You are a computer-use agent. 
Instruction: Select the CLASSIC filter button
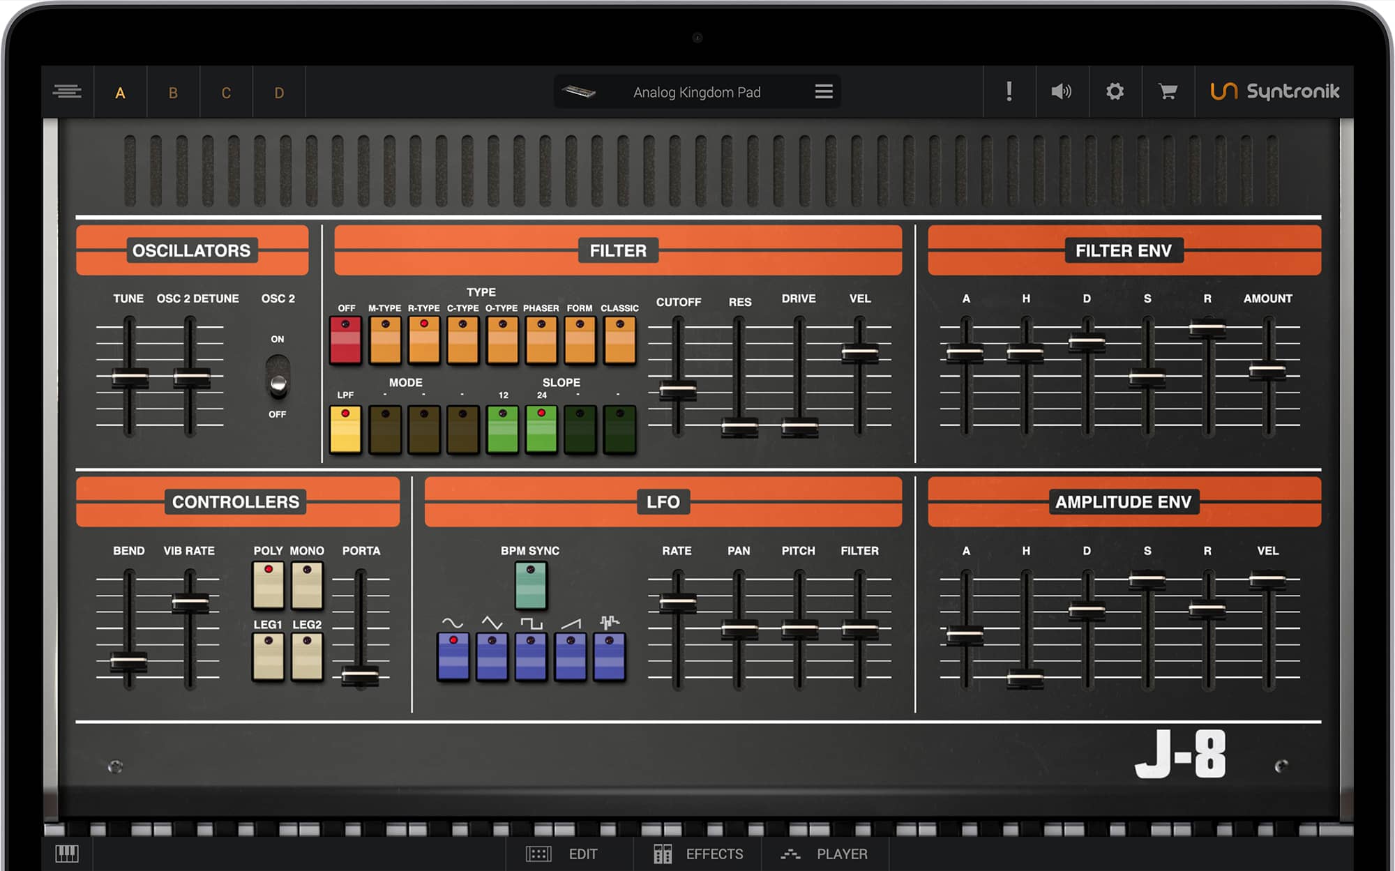coord(619,340)
